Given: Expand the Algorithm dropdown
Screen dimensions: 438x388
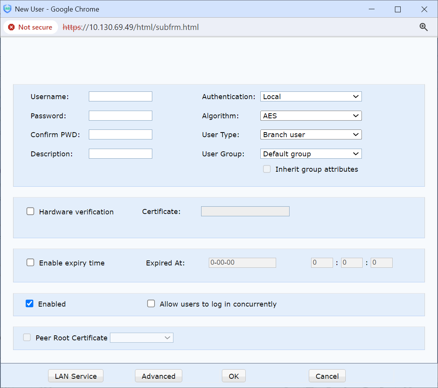Looking at the screenshot, I should pos(311,116).
